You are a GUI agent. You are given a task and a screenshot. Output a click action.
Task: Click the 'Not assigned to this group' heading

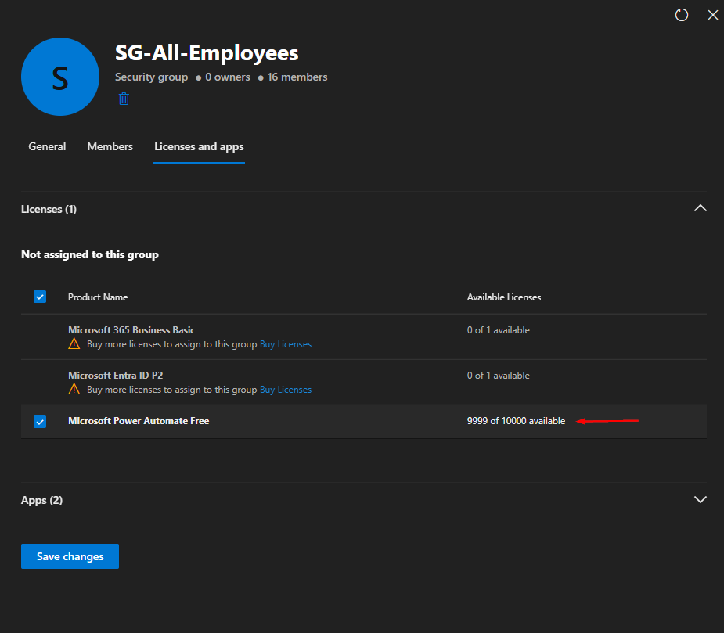(x=90, y=255)
